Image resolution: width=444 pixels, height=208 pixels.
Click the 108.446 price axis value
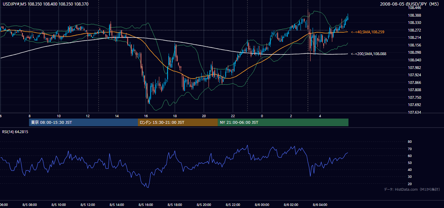coord(414,8)
